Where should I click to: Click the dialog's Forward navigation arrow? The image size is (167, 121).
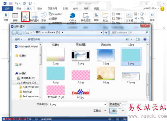20,33
